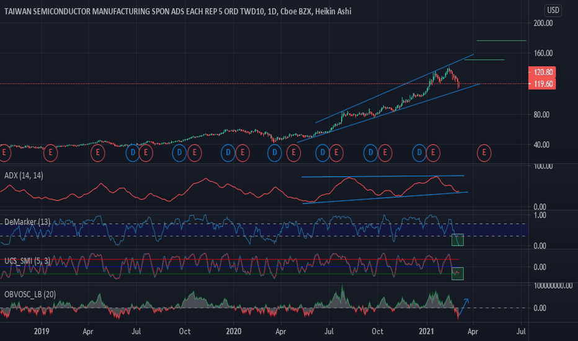Screen dimensions: 578x341
Task: Click the 160.00 price scale value
Action: (x=543, y=53)
